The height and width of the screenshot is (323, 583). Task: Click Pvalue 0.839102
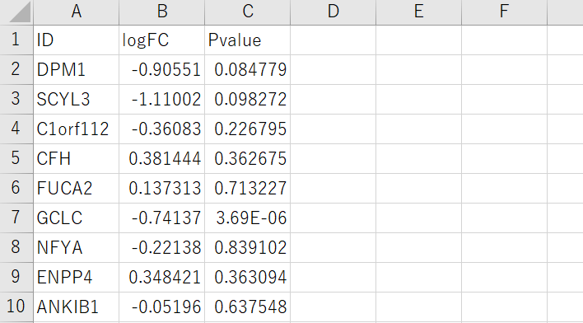248,247
